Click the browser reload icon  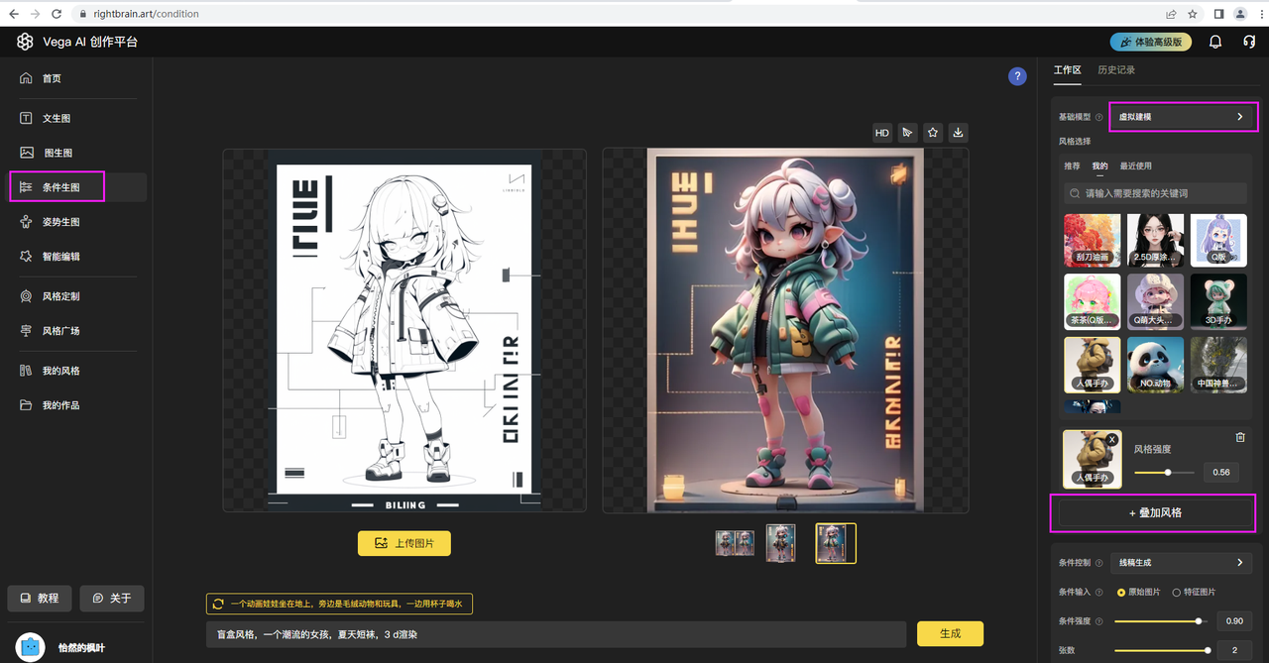pos(57,14)
